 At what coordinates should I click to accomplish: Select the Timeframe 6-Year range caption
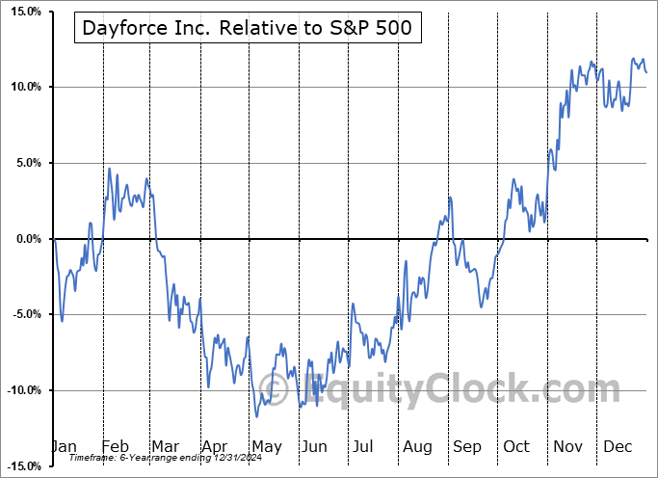click(x=156, y=459)
